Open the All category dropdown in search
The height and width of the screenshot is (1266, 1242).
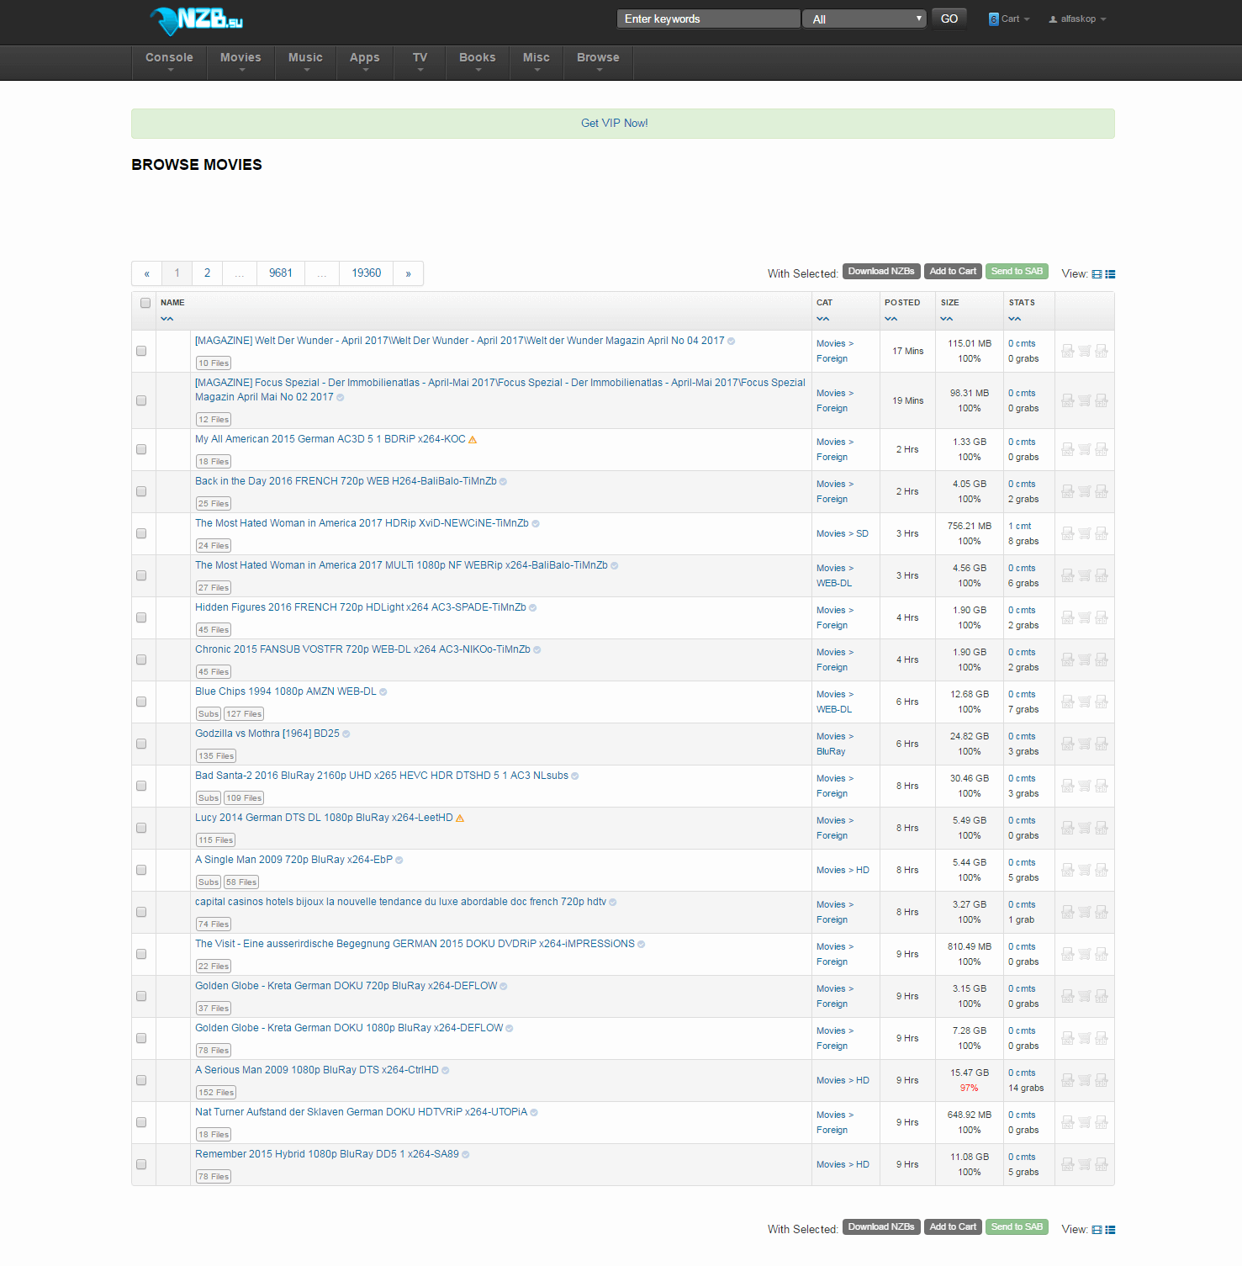coord(864,19)
